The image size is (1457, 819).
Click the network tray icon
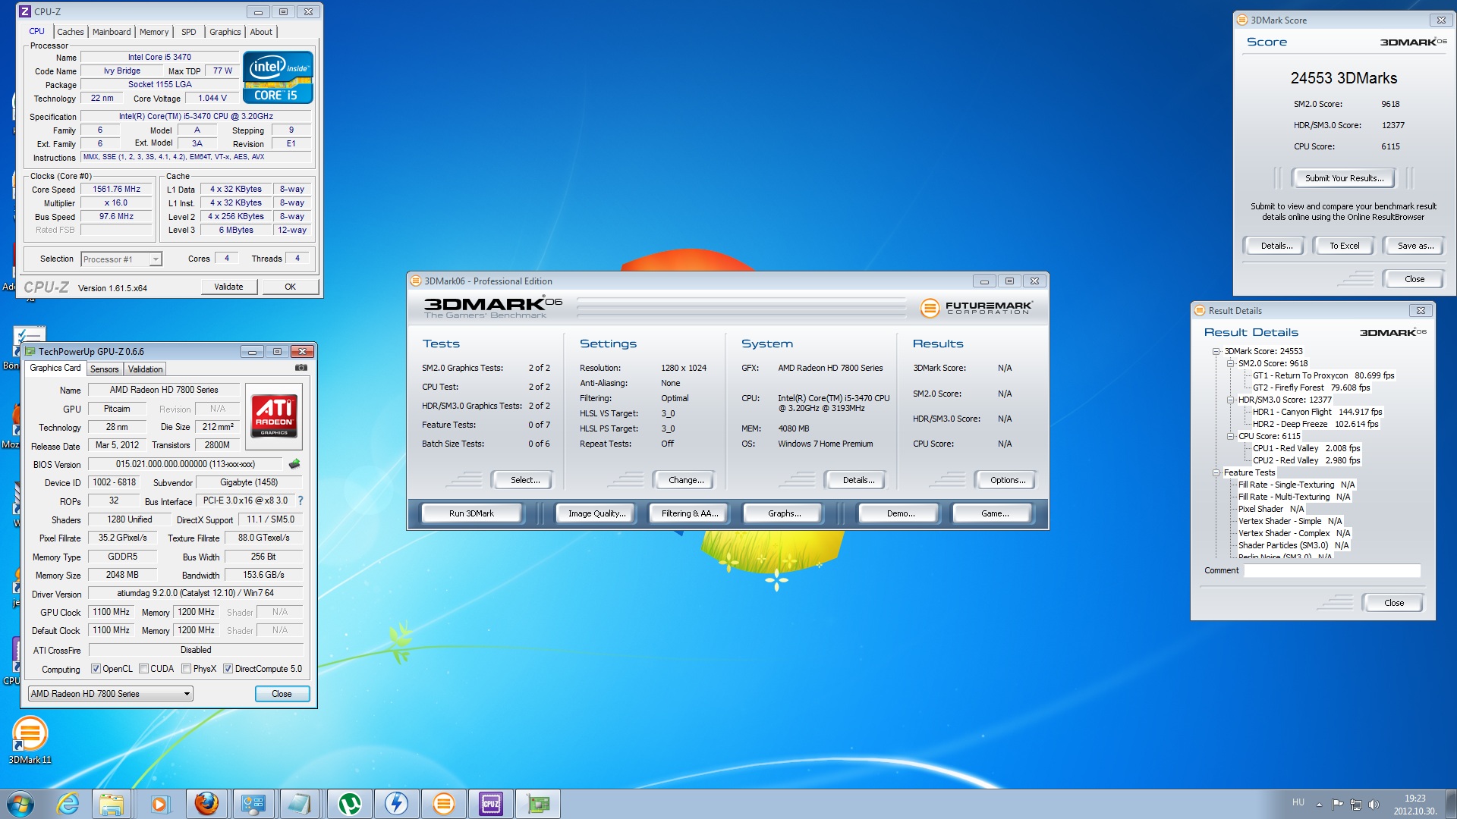click(1355, 805)
